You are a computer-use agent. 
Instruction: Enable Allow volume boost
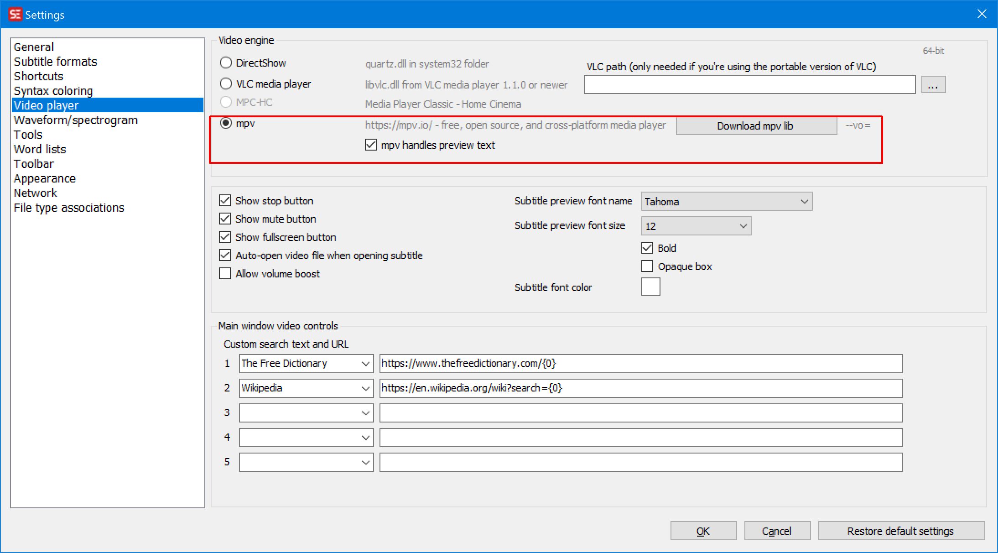[225, 273]
